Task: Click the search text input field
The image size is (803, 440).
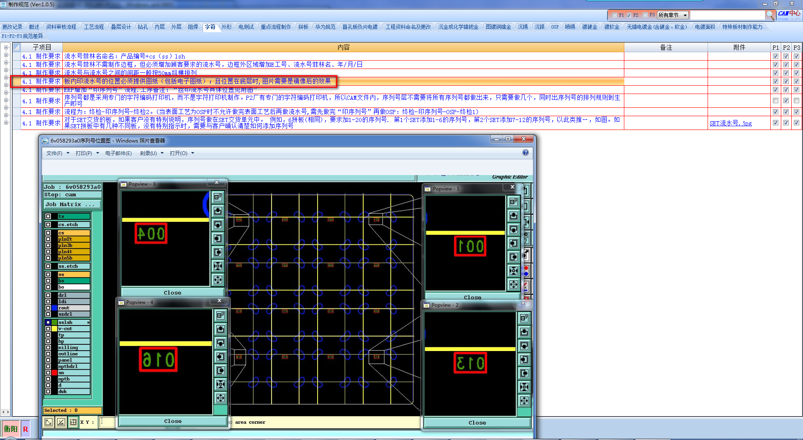Action: pos(727,15)
